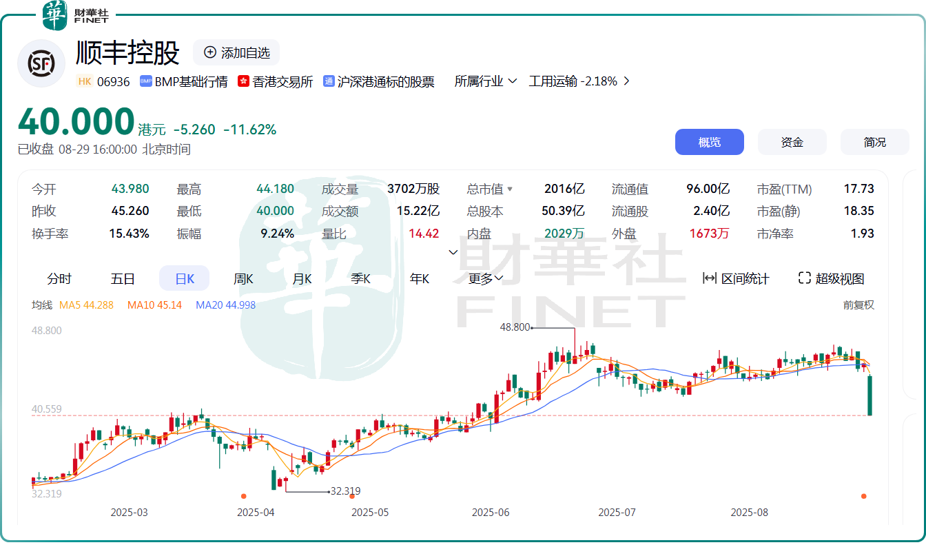Screen dimensions: 926x556
Task: Click the blue 通 stock connect icon
Action: click(329, 81)
